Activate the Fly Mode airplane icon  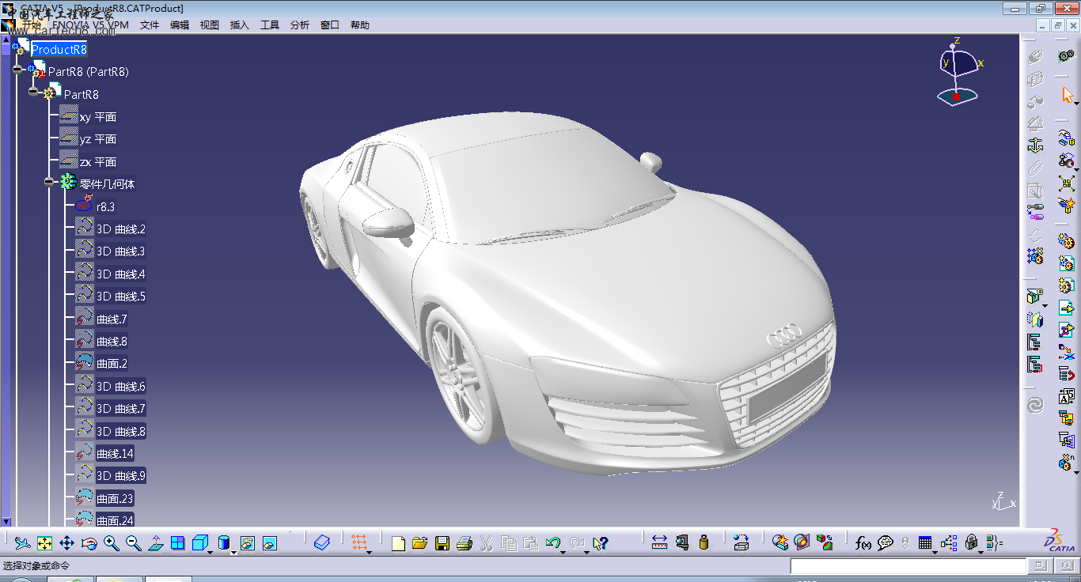23,543
